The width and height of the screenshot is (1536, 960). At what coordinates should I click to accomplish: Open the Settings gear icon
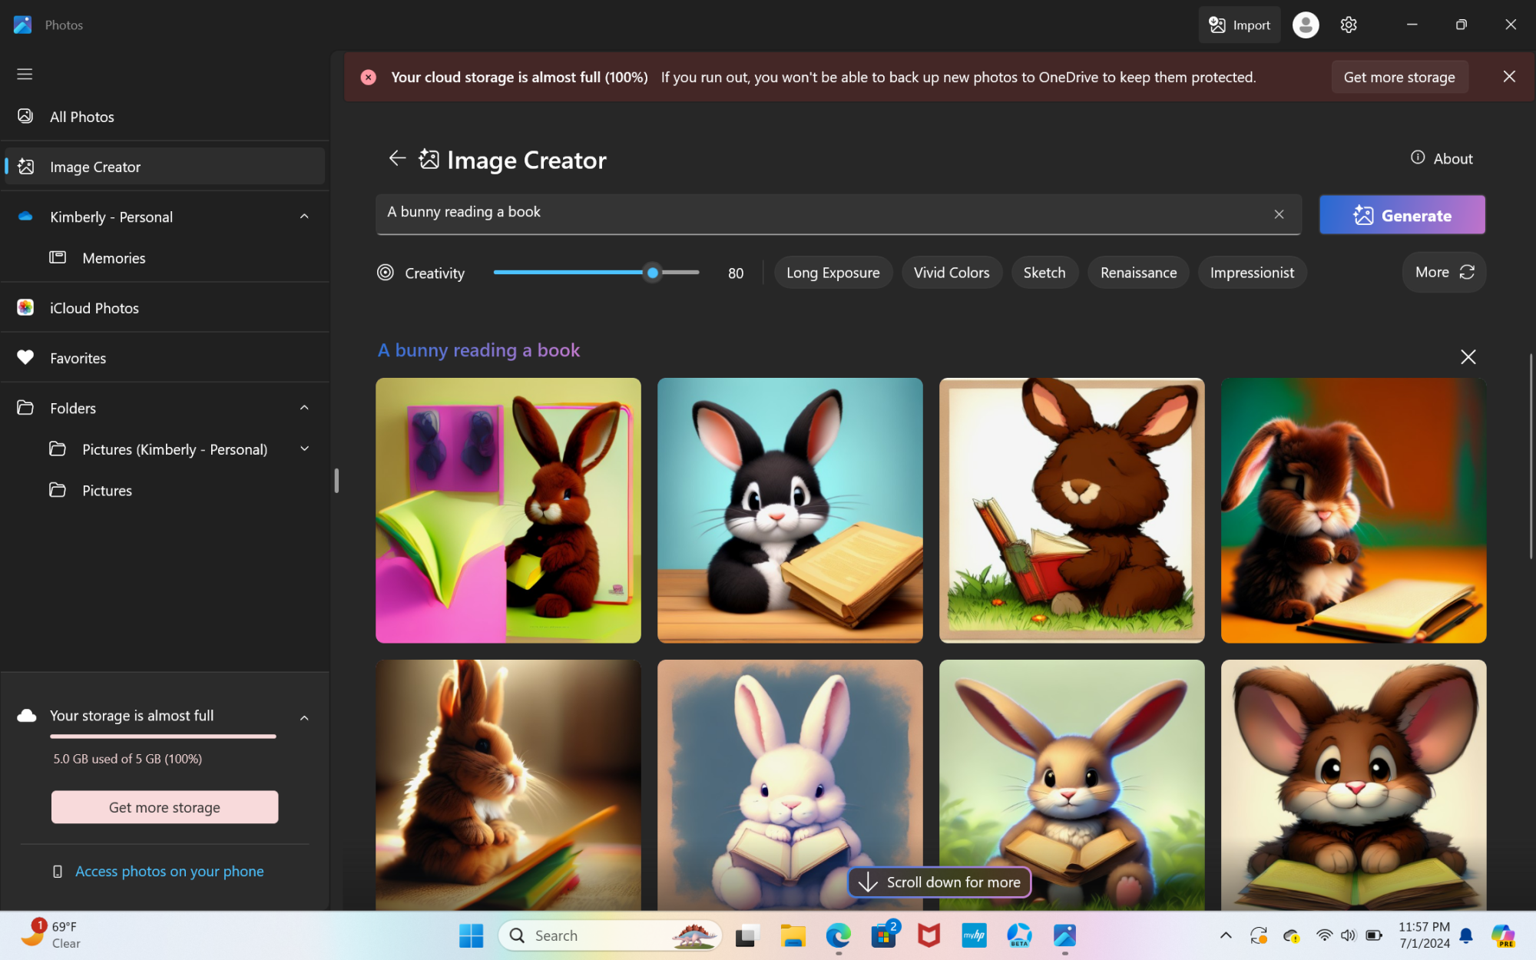[1349, 25]
